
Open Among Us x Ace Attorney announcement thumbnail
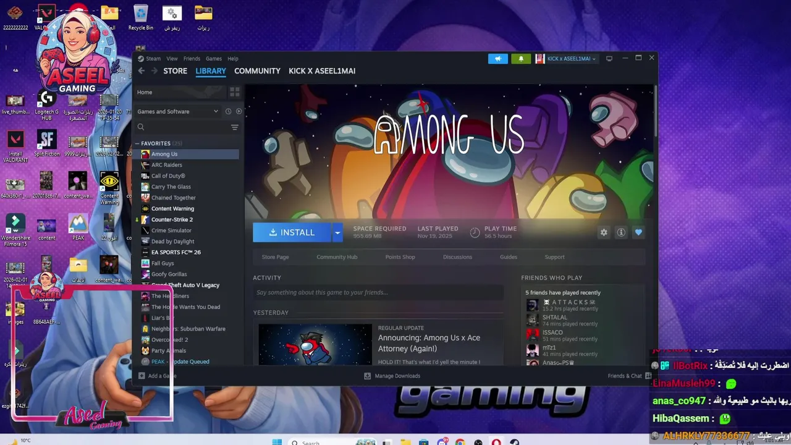coord(315,344)
